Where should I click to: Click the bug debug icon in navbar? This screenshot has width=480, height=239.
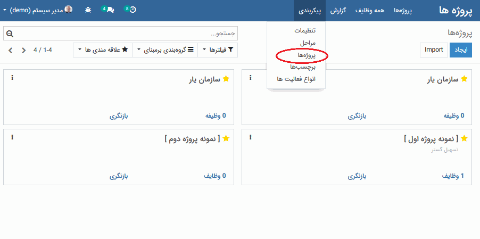[88, 10]
